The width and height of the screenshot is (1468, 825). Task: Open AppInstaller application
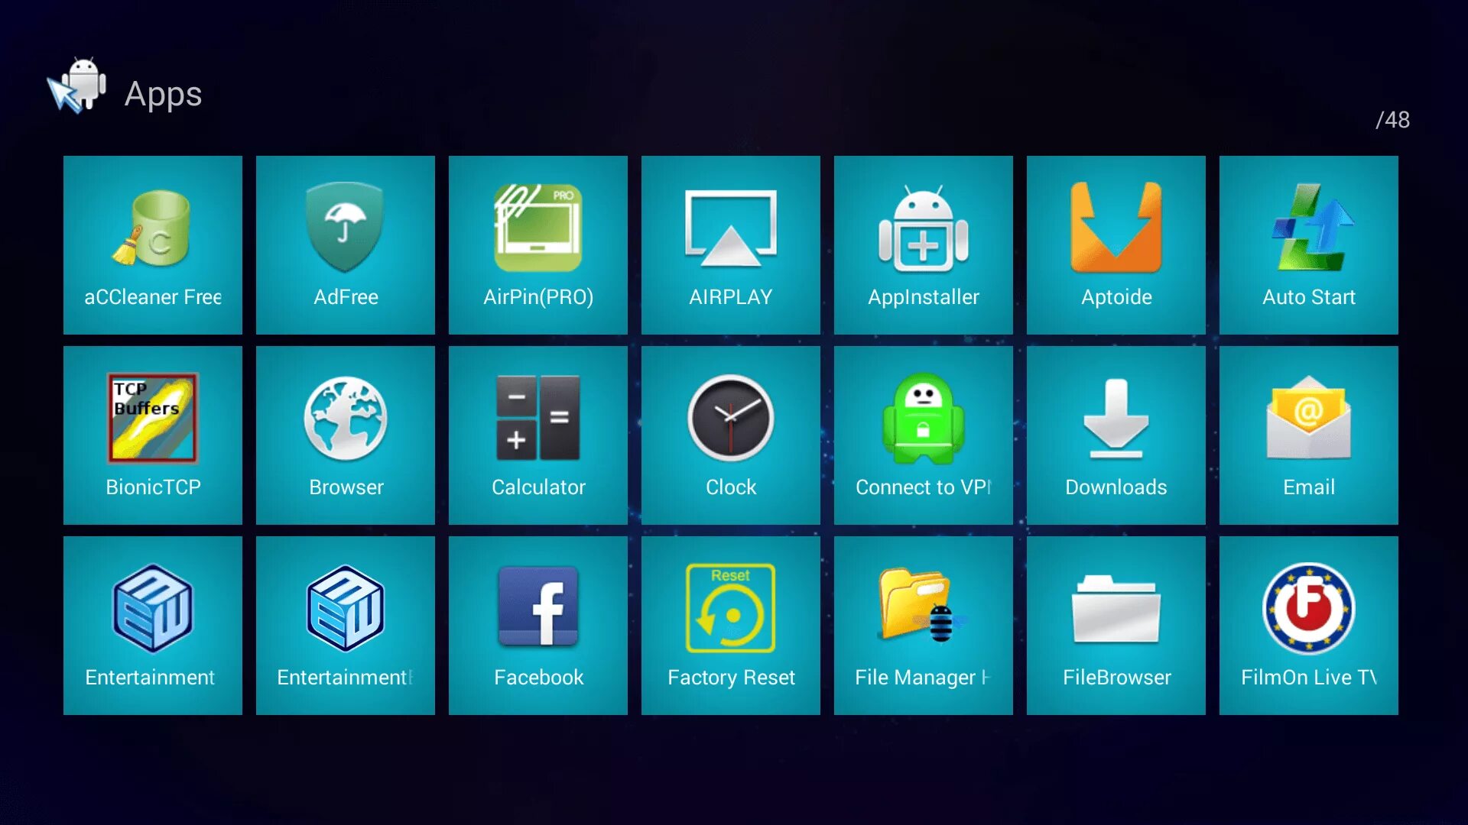point(923,244)
